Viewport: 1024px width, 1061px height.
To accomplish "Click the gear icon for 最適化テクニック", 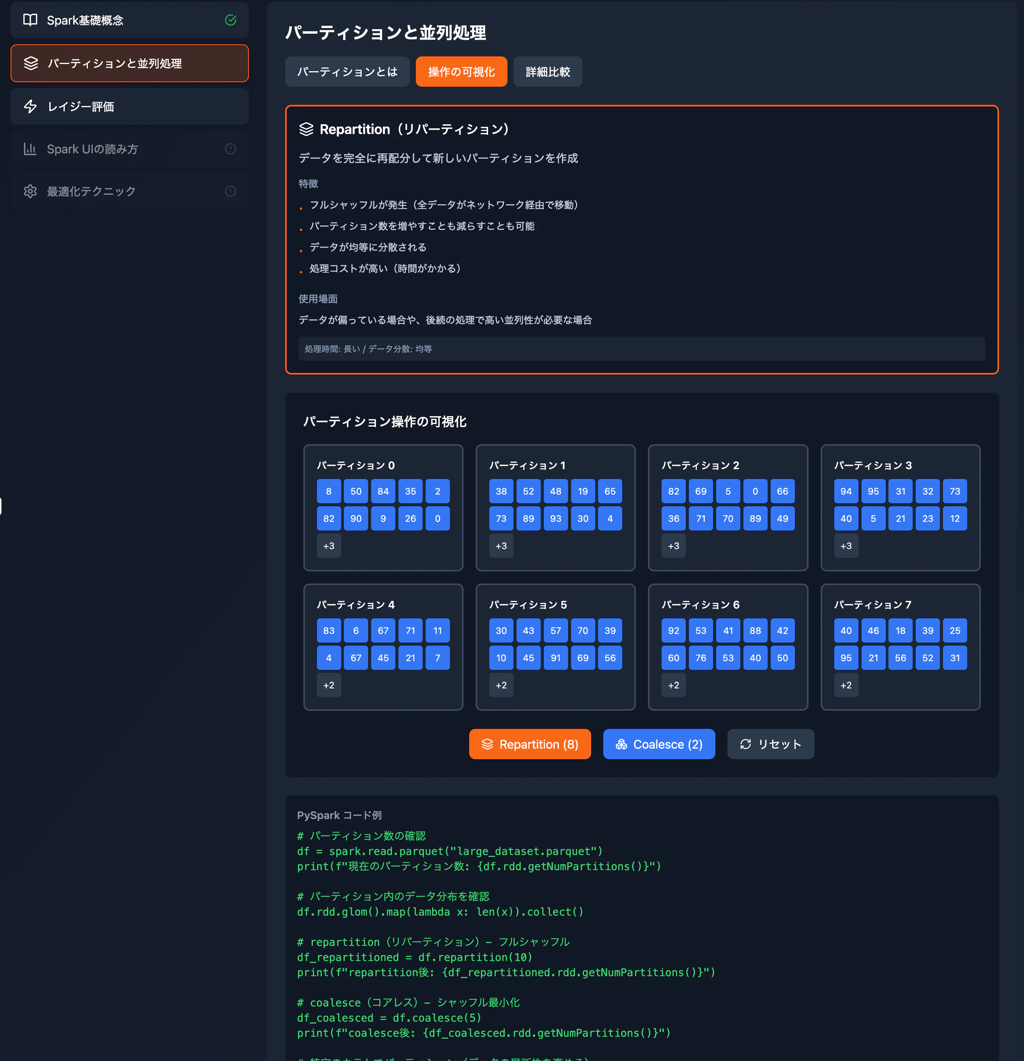I will pyautogui.click(x=30, y=191).
